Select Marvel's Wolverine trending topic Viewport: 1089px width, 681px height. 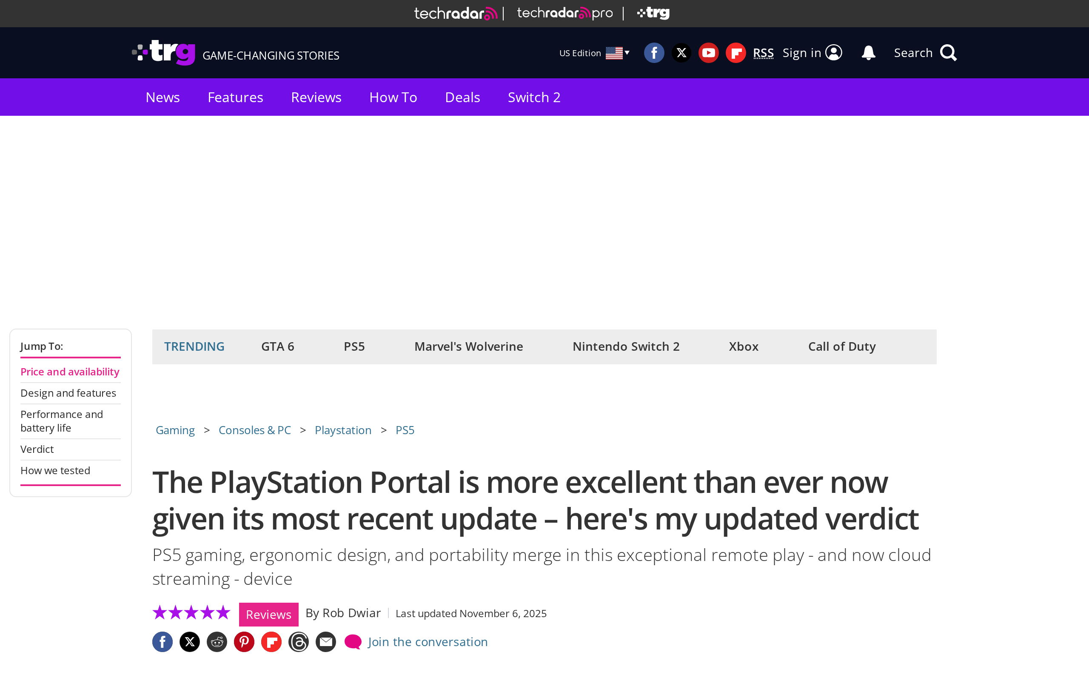[468, 346]
